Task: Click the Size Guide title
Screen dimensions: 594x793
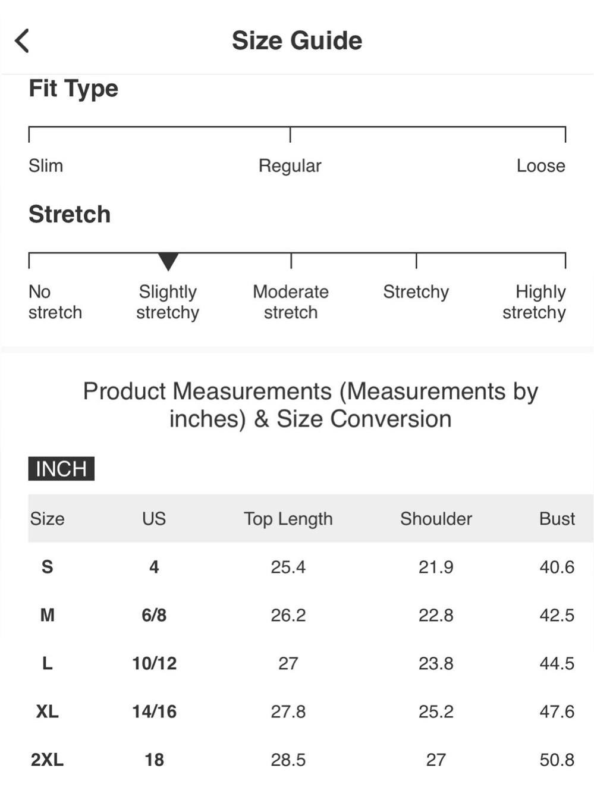Action: pos(297,40)
